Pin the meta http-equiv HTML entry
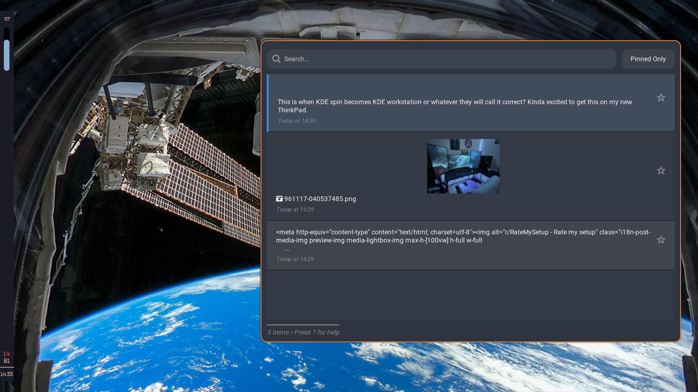The width and height of the screenshot is (698, 392). click(661, 240)
